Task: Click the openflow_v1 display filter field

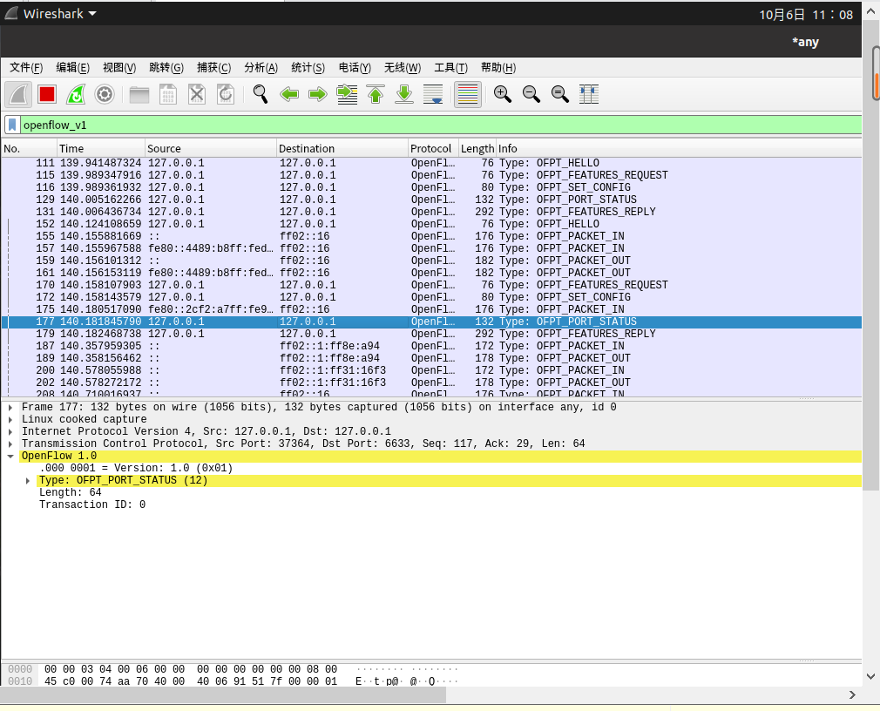Action: 436,125
